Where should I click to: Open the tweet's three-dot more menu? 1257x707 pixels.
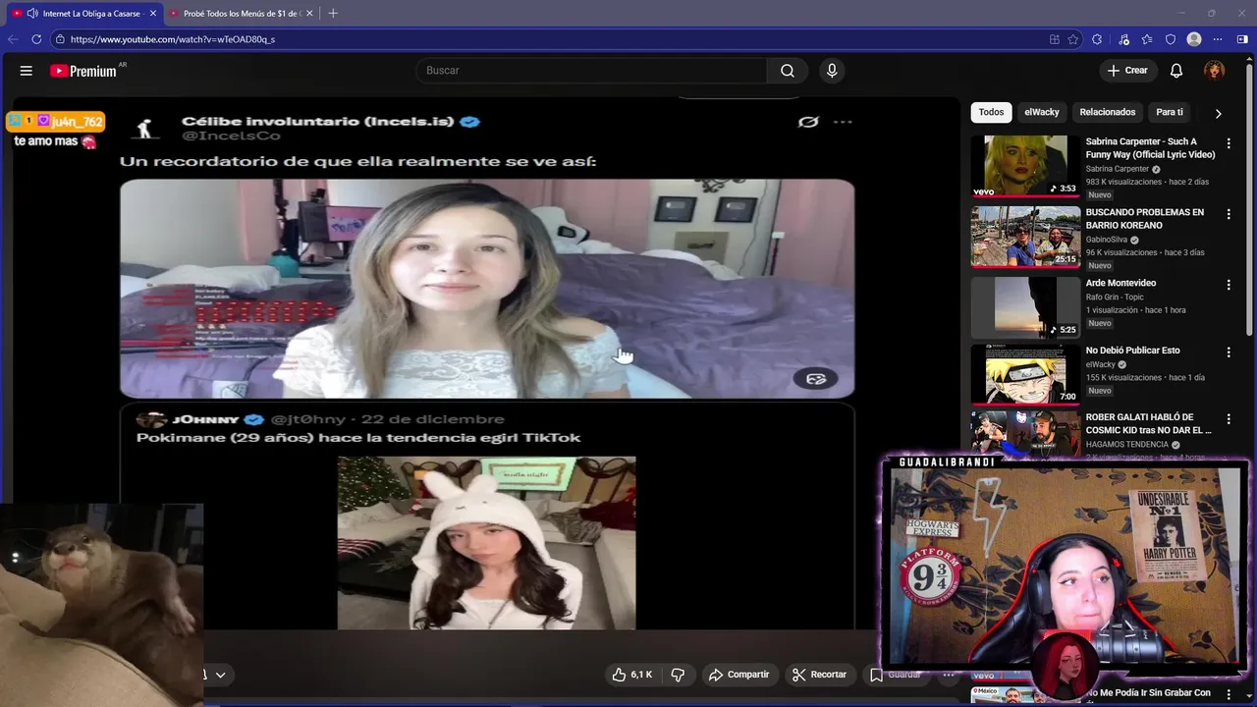[843, 122]
